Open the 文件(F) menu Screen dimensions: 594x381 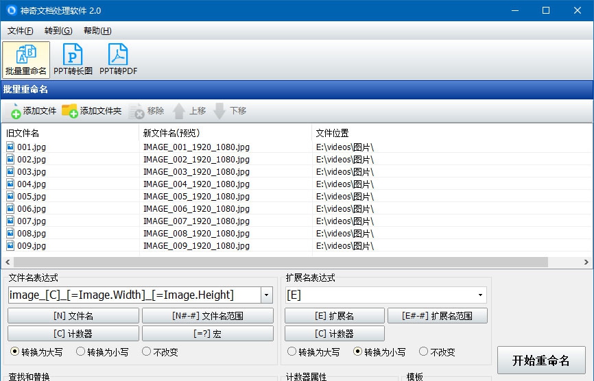pos(20,31)
